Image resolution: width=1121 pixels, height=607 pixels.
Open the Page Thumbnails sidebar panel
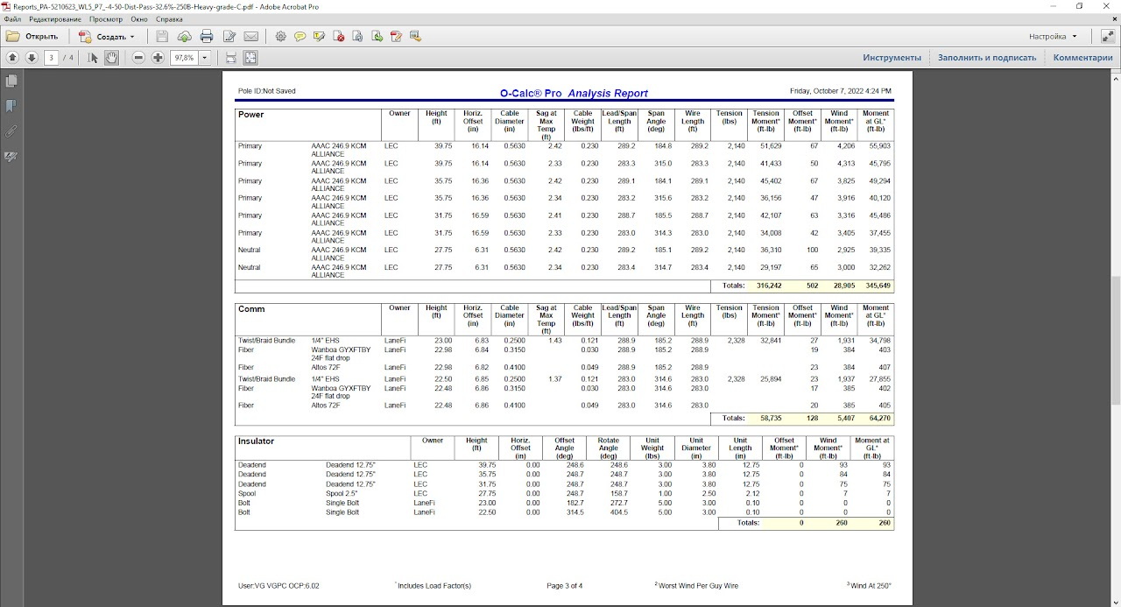click(11, 81)
